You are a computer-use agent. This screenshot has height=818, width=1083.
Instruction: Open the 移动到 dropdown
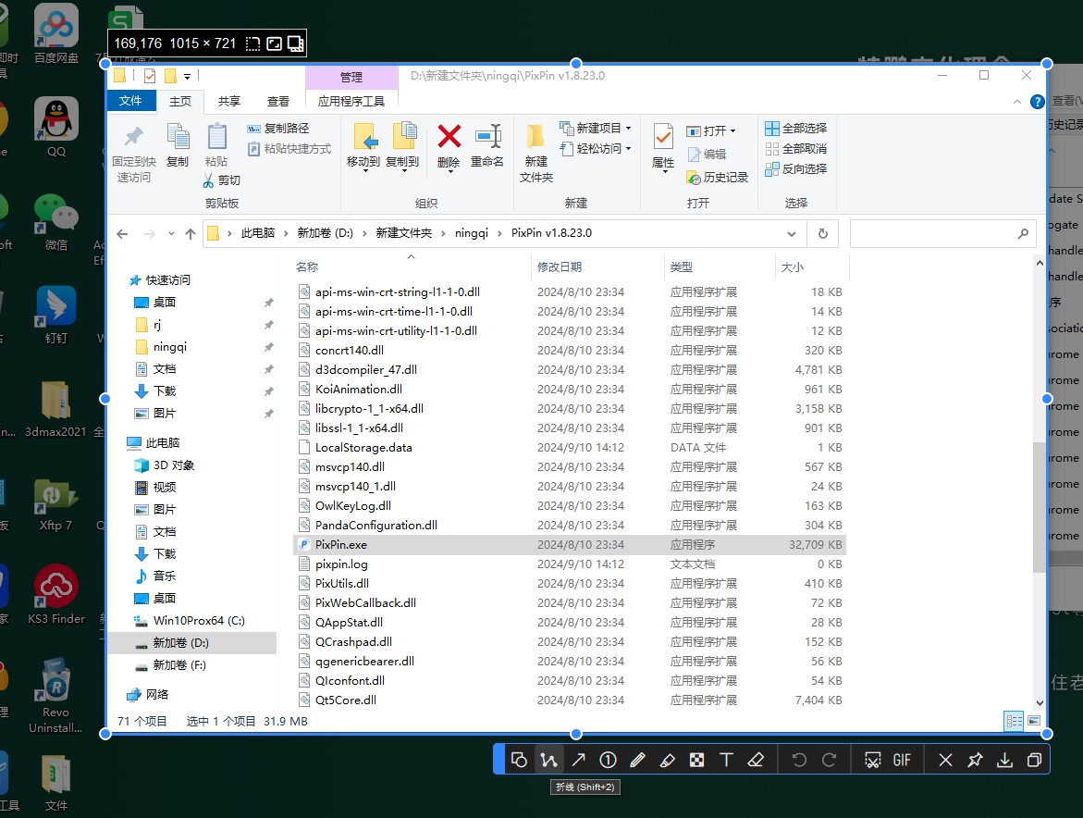(x=364, y=170)
